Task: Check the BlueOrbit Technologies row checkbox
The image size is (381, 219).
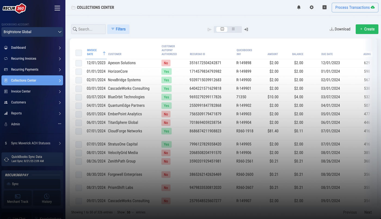Action: pos(79,97)
